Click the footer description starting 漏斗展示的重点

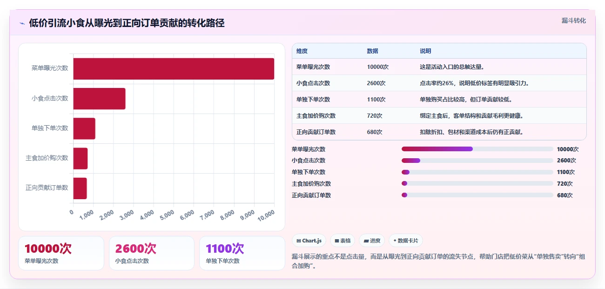click(x=438, y=262)
